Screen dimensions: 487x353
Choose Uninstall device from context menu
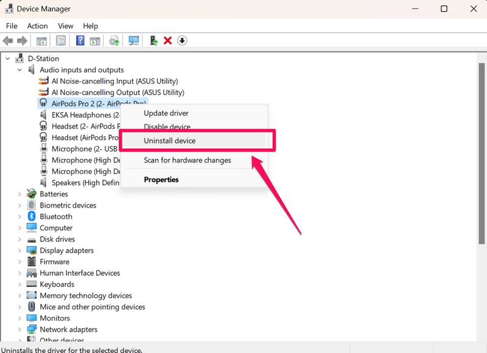tap(169, 141)
